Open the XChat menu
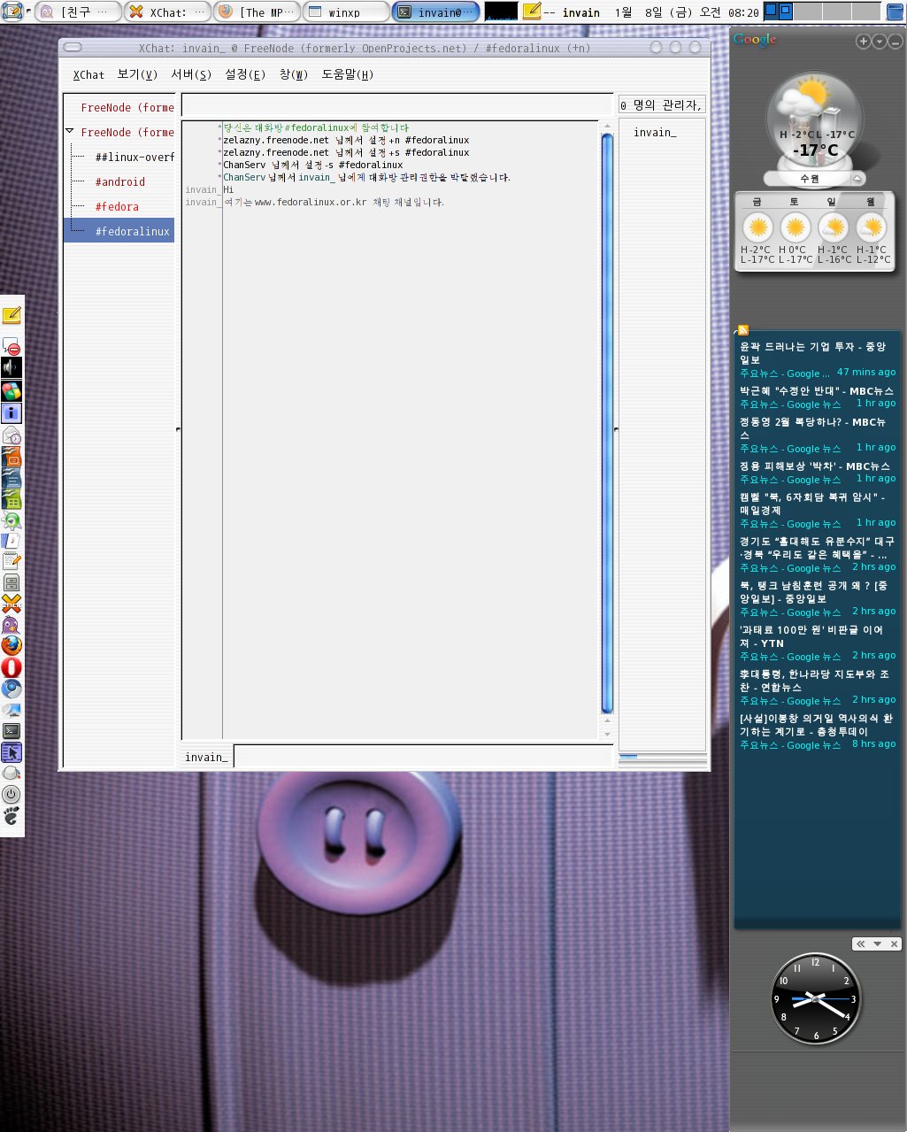Screen dimensions: 907x1132 point(88,75)
